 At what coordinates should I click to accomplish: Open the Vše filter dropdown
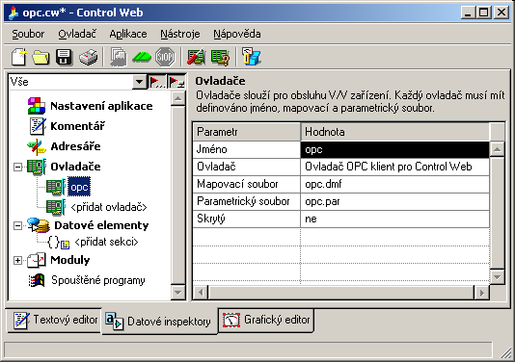pos(140,82)
